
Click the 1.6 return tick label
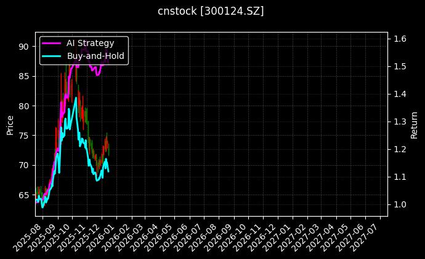[x=400, y=39]
